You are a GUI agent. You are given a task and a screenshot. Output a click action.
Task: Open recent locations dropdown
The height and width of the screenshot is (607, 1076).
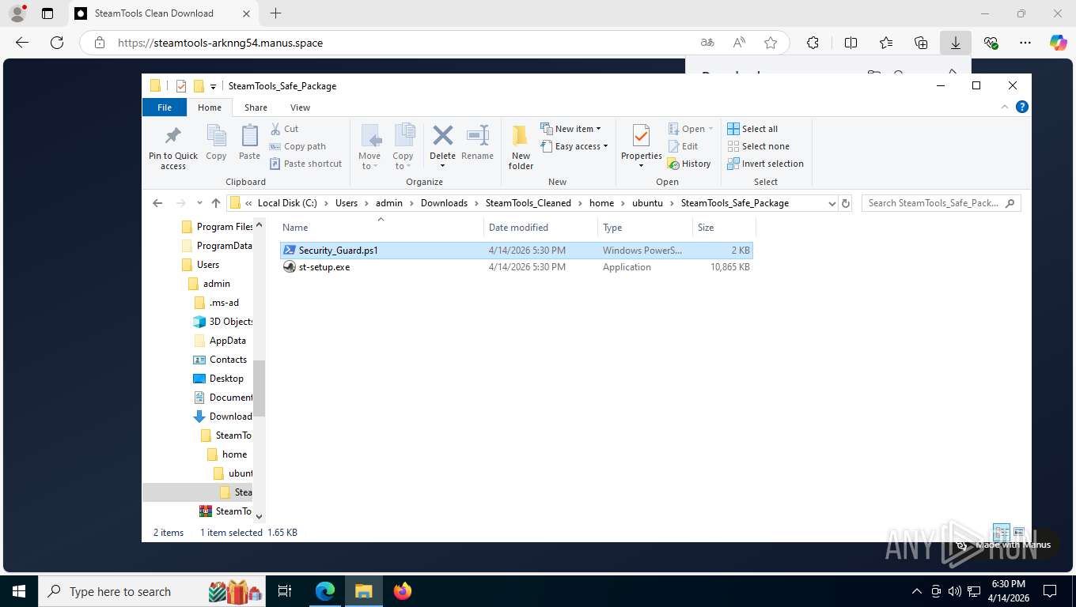click(x=199, y=203)
